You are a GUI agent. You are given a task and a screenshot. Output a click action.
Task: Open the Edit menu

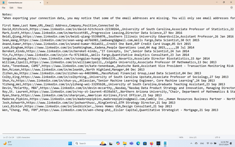pyautogui.click(x=11, y=8)
